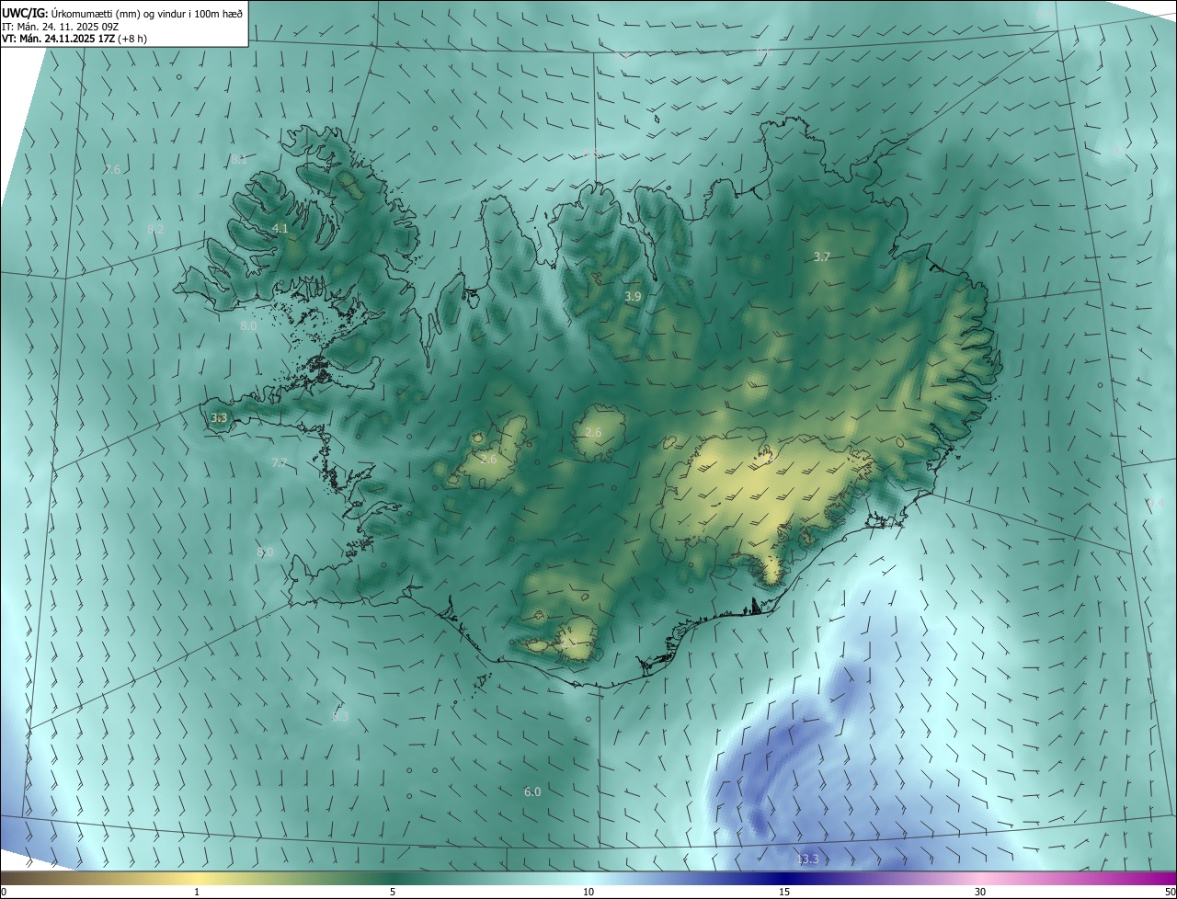The image size is (1177, 899).
Task: Select the 3.7 value label
Action: coord(822,257)
